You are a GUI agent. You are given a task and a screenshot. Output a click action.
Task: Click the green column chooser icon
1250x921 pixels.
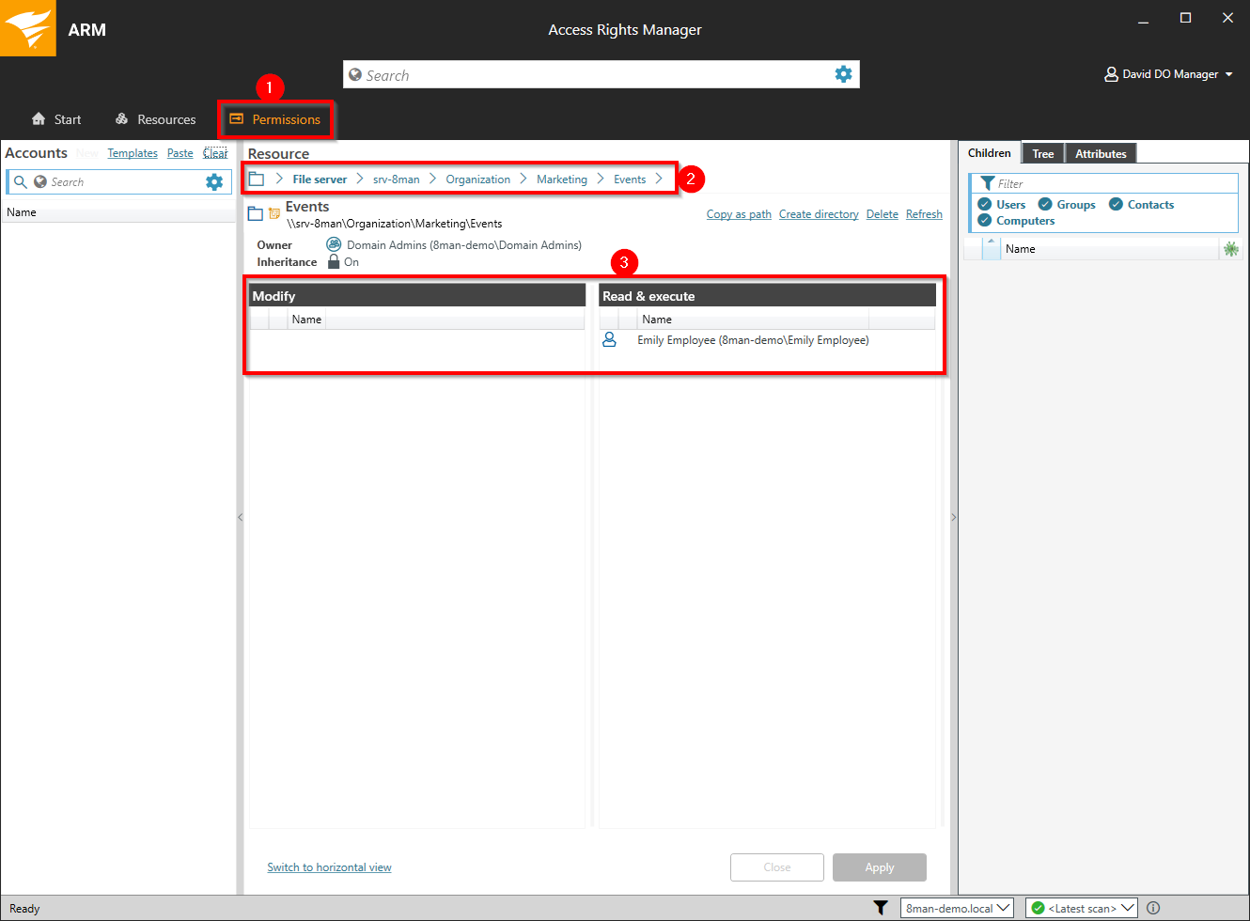tap(1230, 249)
